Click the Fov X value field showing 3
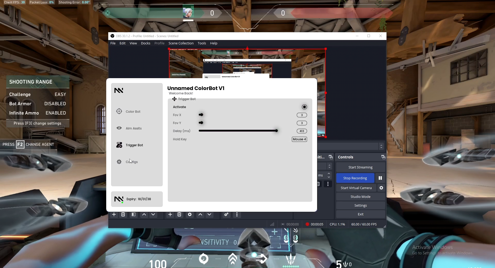 coord(302,115)
